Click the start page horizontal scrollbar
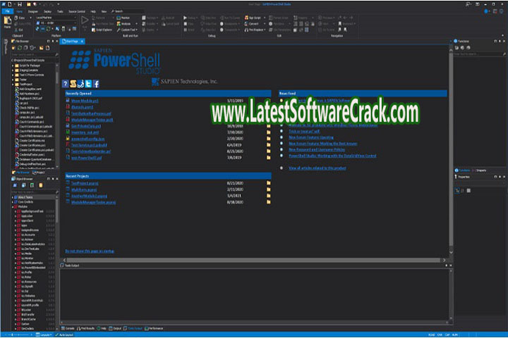This screenshot has height=338, width=508. tap(253, 260)
